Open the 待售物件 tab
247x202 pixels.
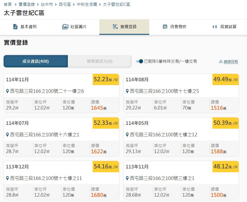[x=174, y=27]
